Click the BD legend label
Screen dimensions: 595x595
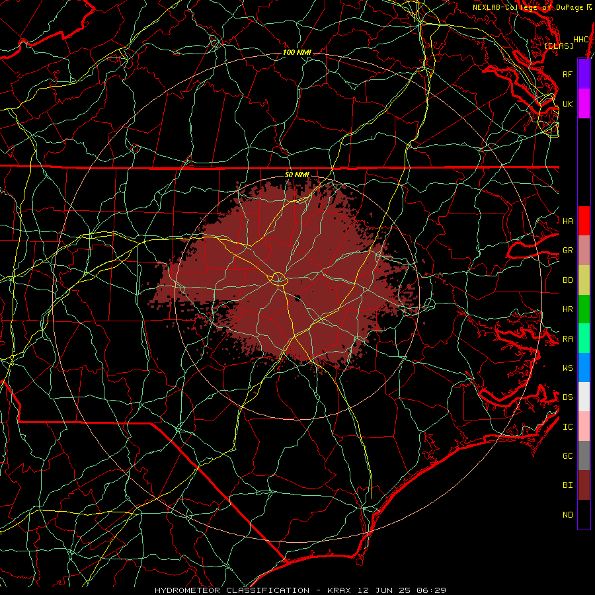click(568, 280)
